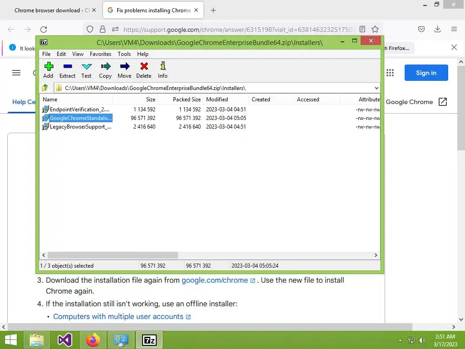Click the Sign in button
The image size is (465, 349).
(x=426, y=73)
